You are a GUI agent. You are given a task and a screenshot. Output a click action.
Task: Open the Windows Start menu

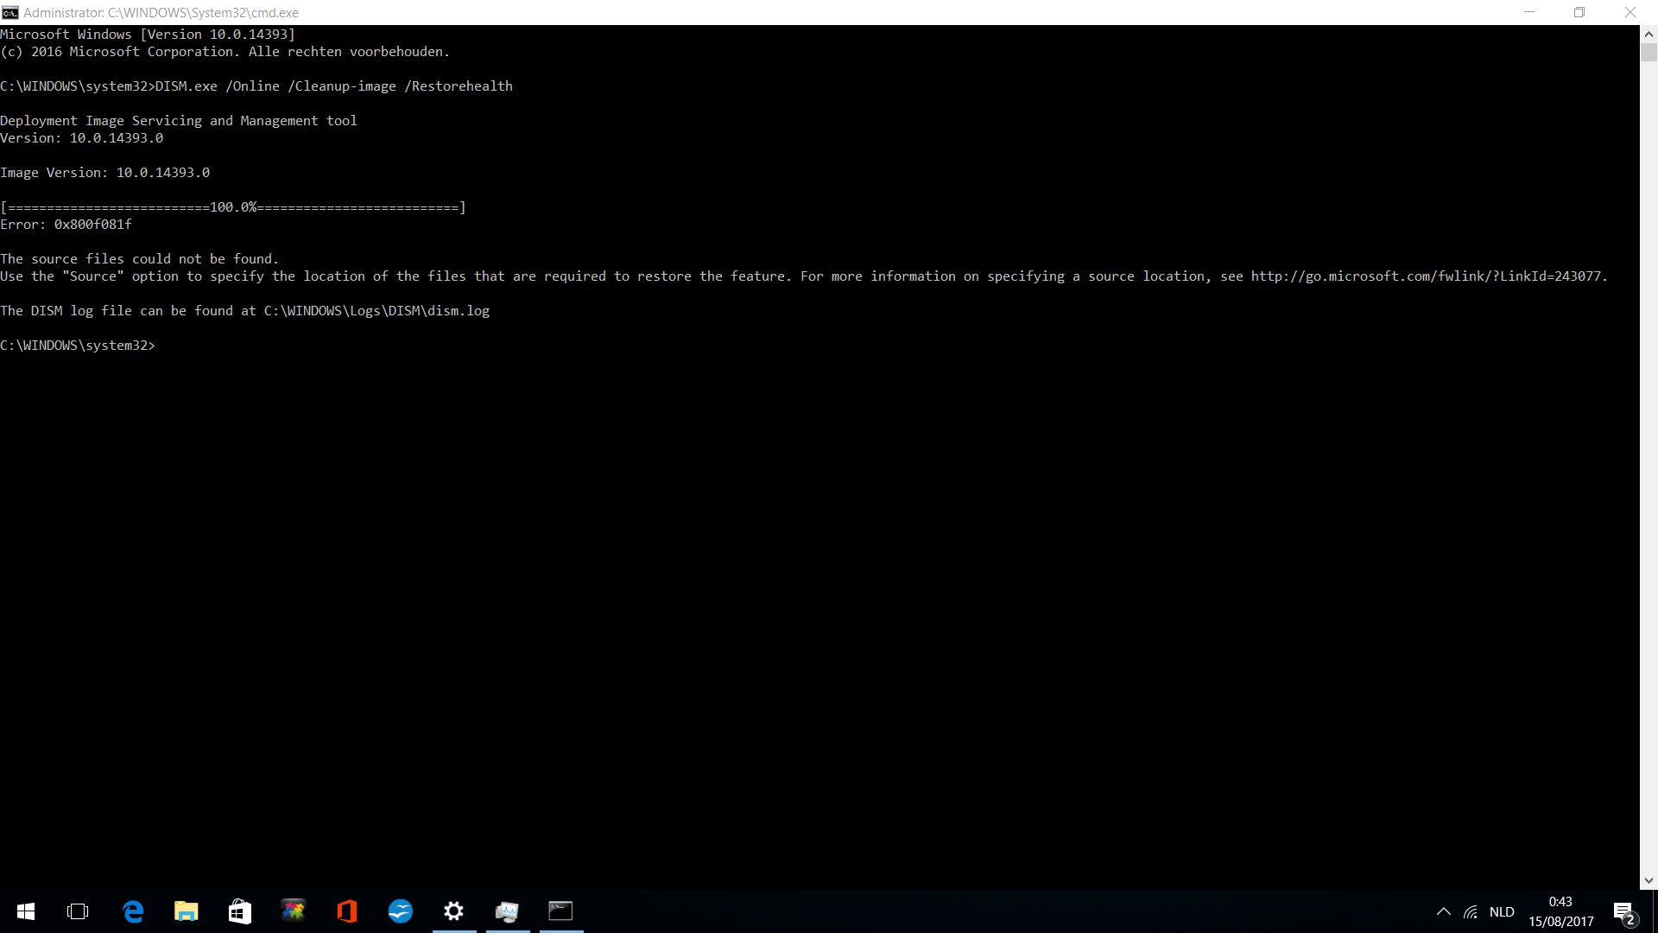pos(26,911)
